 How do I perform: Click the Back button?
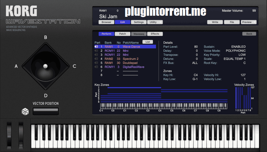coord(249,34)
